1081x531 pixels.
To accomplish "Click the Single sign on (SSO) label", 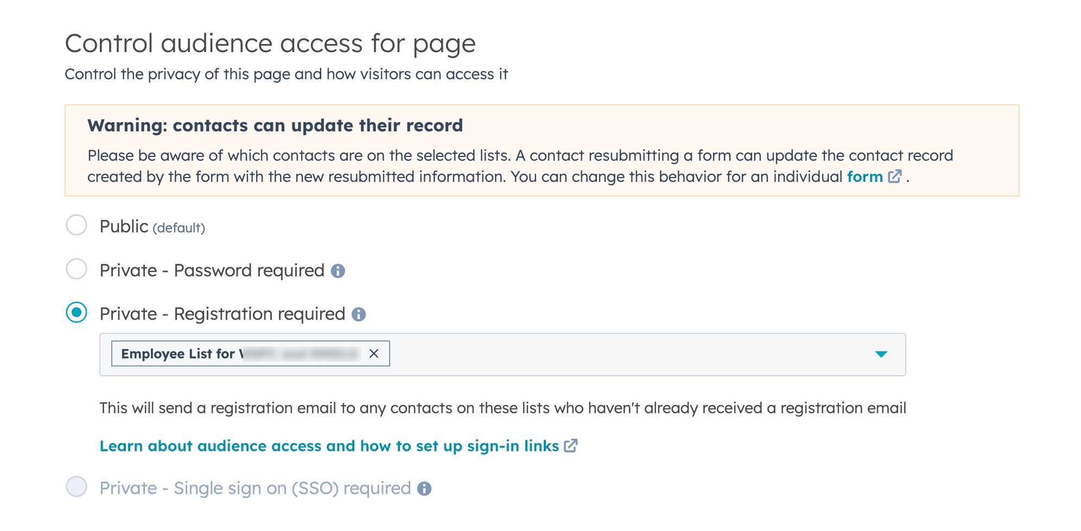I will point(255,489).
